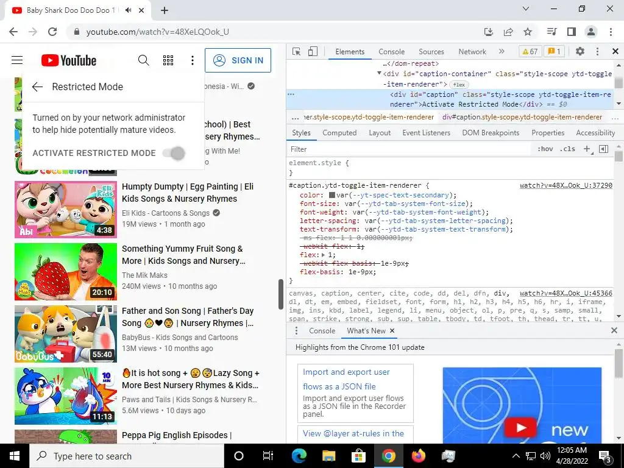Select div#caption breadcrumb item
This screenshot has height=468, width=624.
coord(522,117)
